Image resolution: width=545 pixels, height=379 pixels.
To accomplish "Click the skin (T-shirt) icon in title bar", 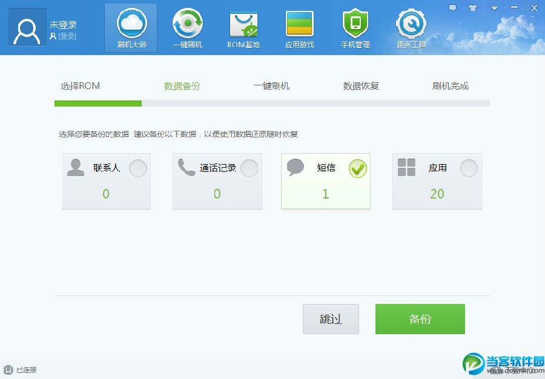I will click(473, 8).
